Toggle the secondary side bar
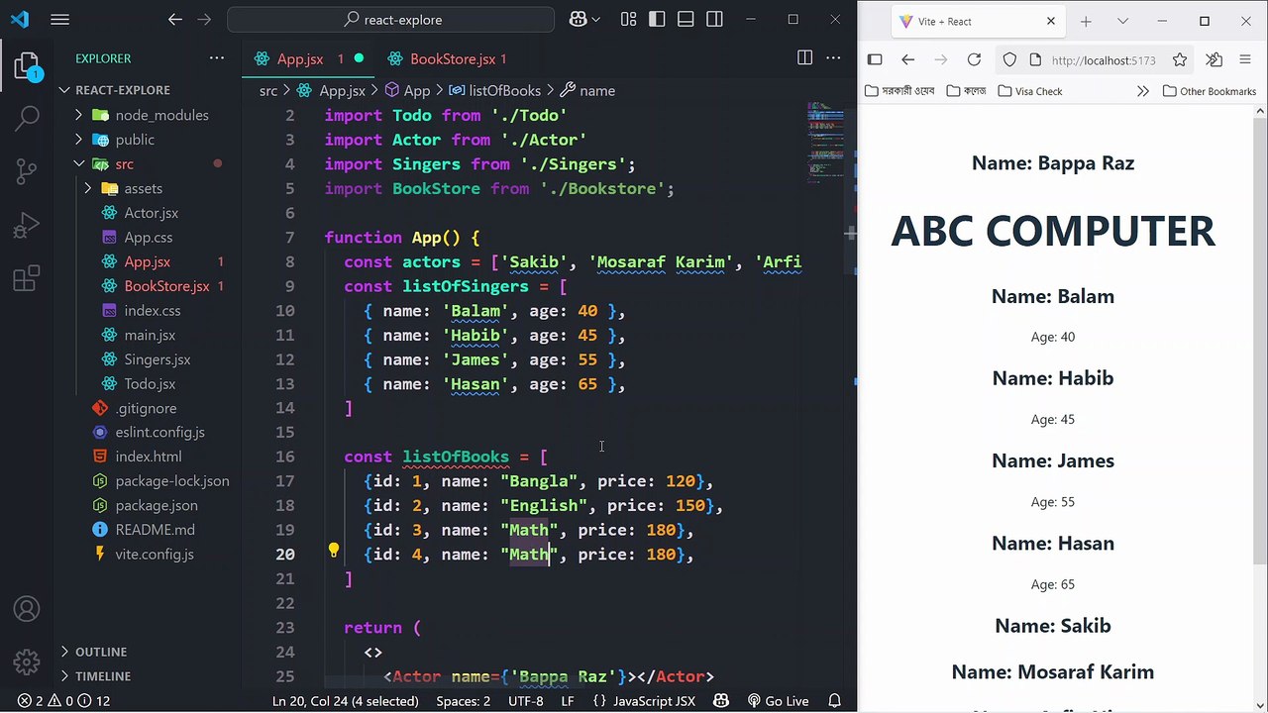This screenshot has height=713, width=1268. [715, 20]
